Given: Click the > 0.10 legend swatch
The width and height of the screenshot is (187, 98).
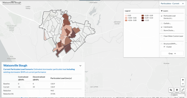Looking at the screenshot, I should 143,20.
